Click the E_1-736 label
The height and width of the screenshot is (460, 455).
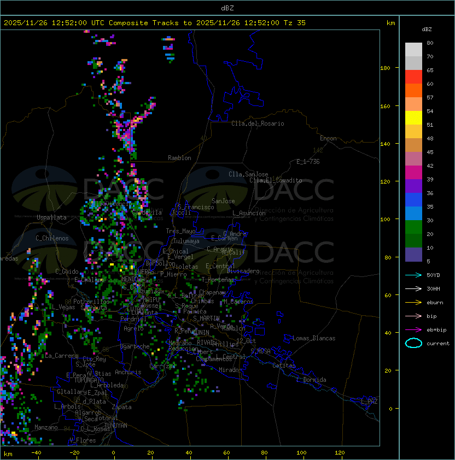(308, 162)
